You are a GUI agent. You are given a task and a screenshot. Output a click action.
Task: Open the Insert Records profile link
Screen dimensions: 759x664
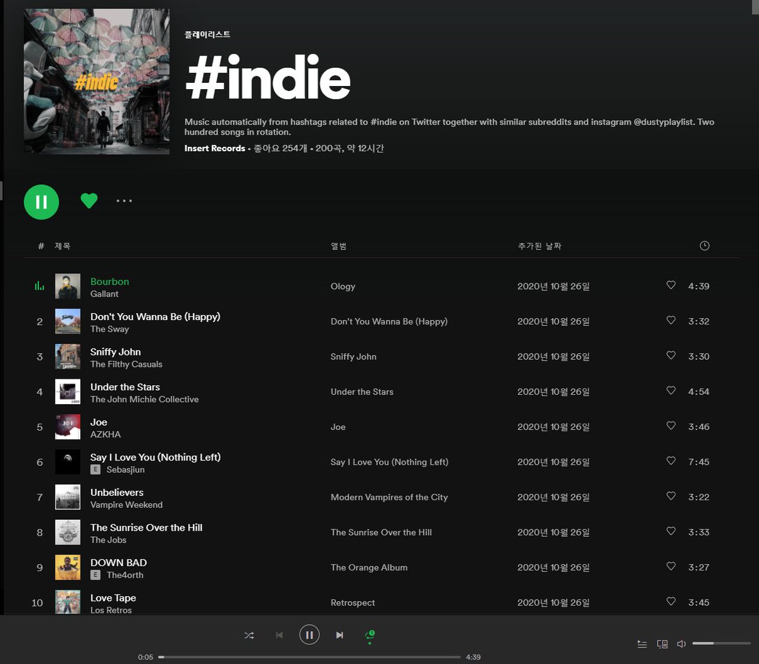coord(214,148)
